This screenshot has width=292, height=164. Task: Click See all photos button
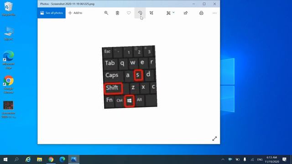click(x=52, y=13)
